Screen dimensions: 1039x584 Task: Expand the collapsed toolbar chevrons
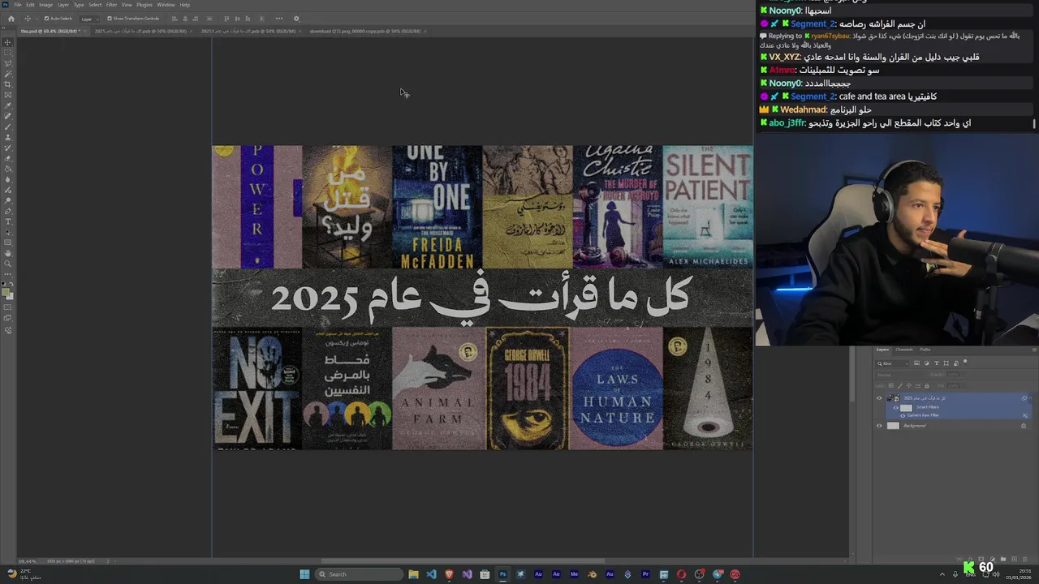click(x=3, y=28)
